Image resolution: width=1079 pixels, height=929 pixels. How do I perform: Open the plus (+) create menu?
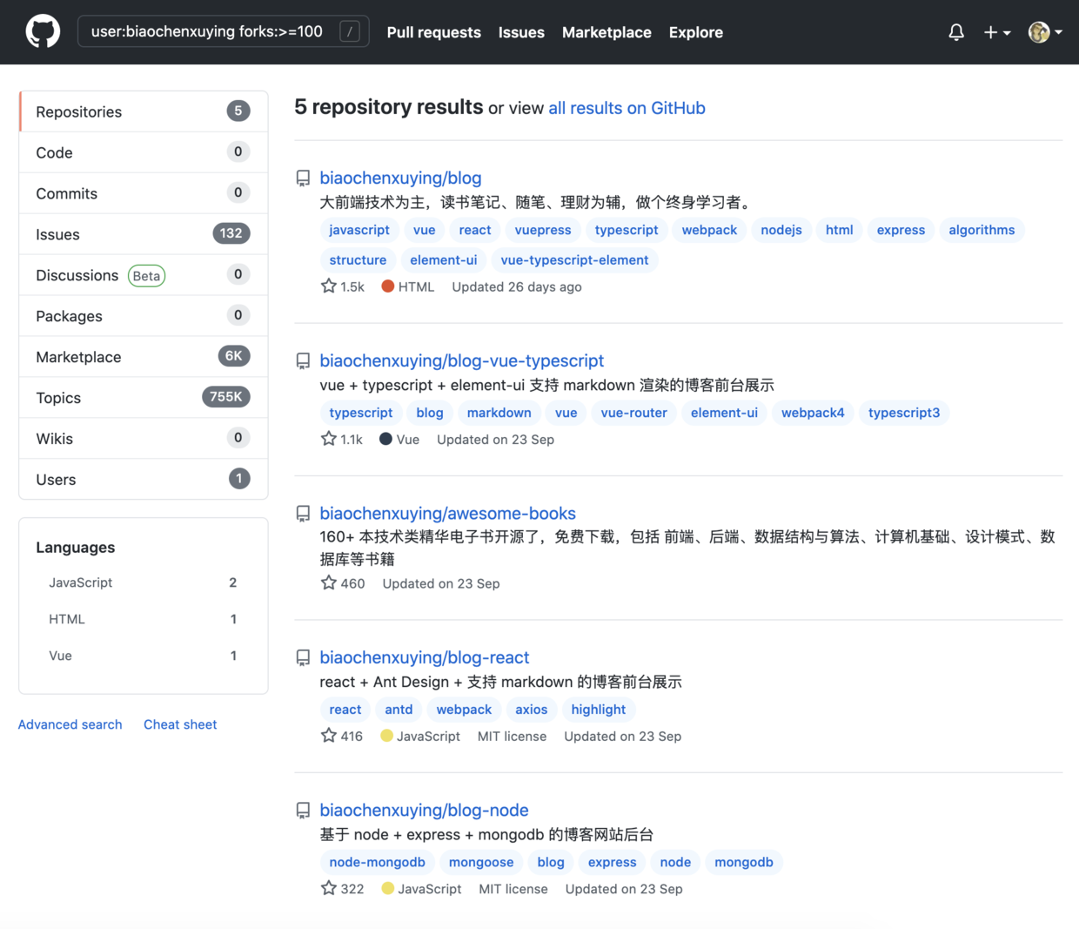tap(992, 31)
